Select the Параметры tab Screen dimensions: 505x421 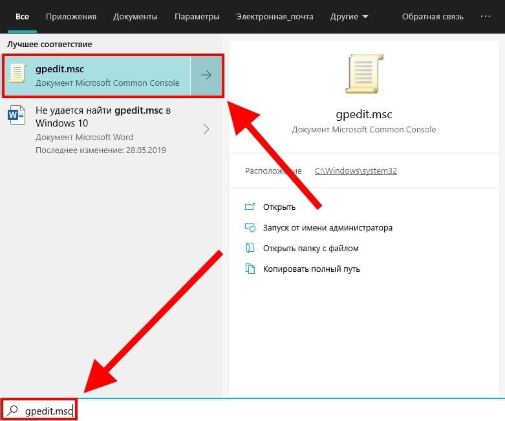(197, 16)
